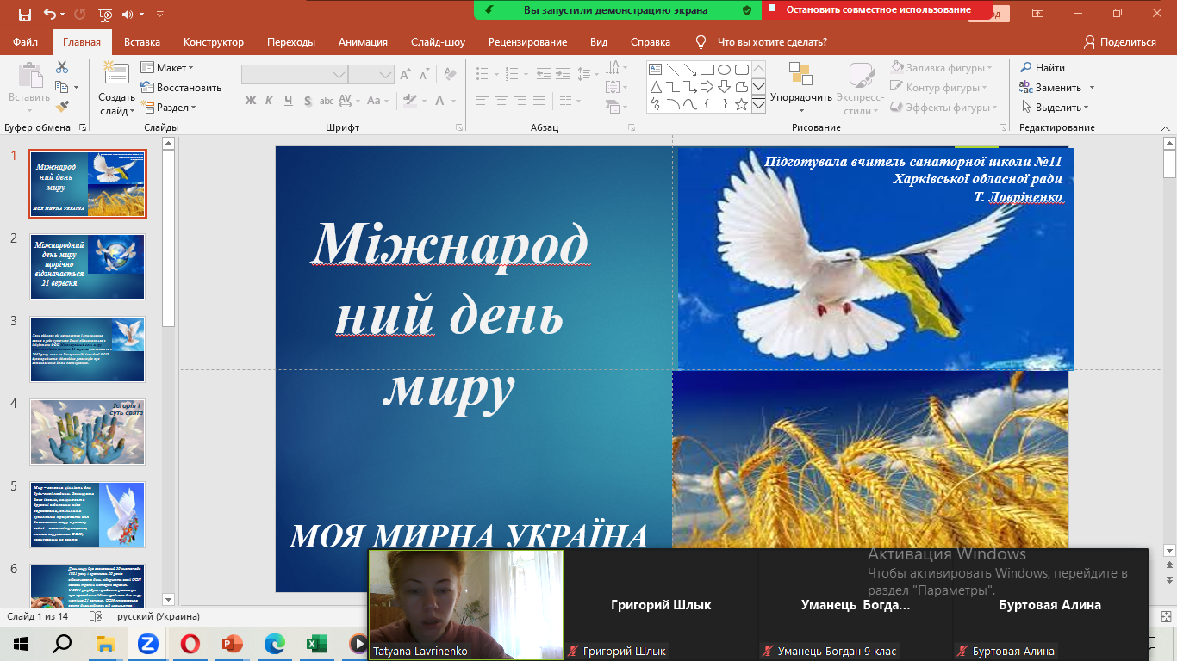Activate the Format Painter brush
This screenshot has width=1177, height=661.
coord(62,107)
